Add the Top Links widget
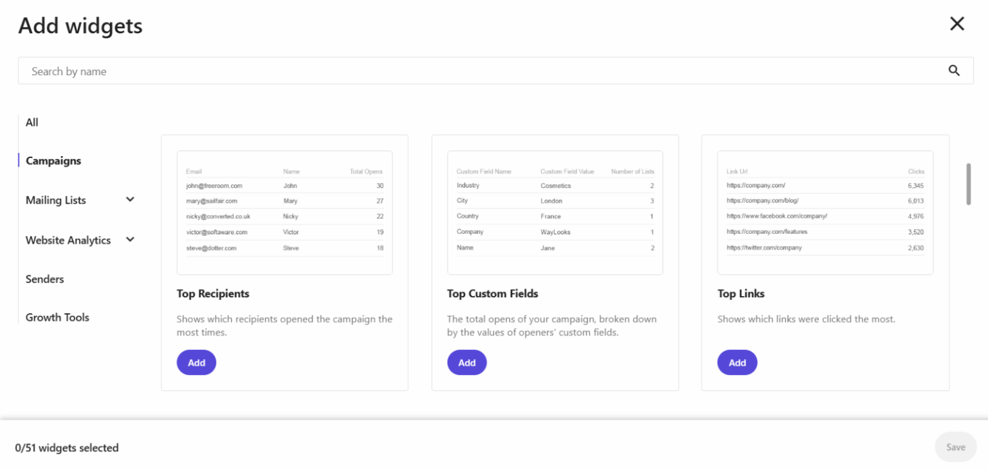This screenshot has width=988, height=470. (737, 362)
